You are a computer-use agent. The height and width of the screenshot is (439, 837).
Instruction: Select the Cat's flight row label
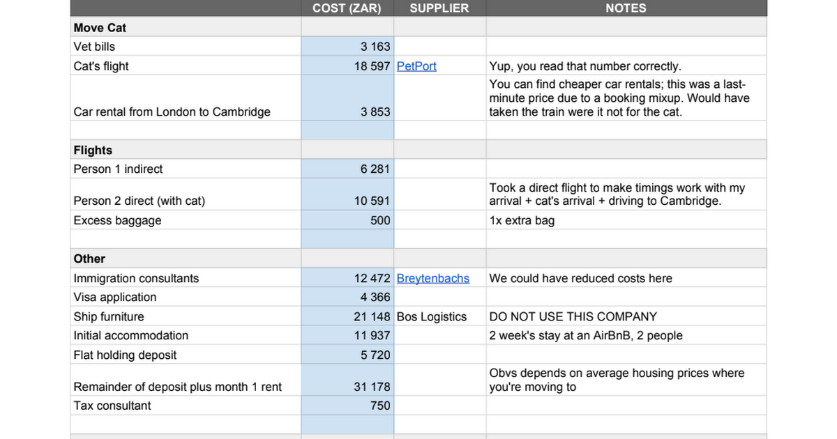(x=101, y=66)
